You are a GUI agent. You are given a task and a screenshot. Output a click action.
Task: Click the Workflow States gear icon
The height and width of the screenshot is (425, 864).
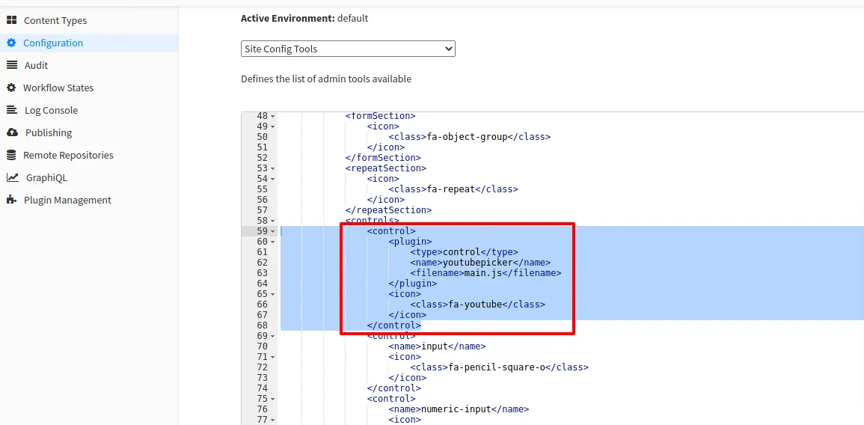[11, 88]
